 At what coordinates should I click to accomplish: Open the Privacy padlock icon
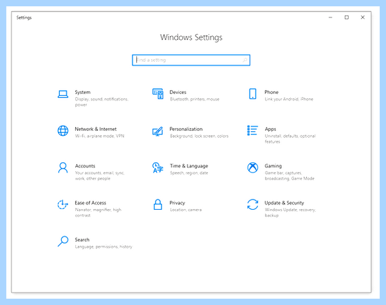[158, 205]
